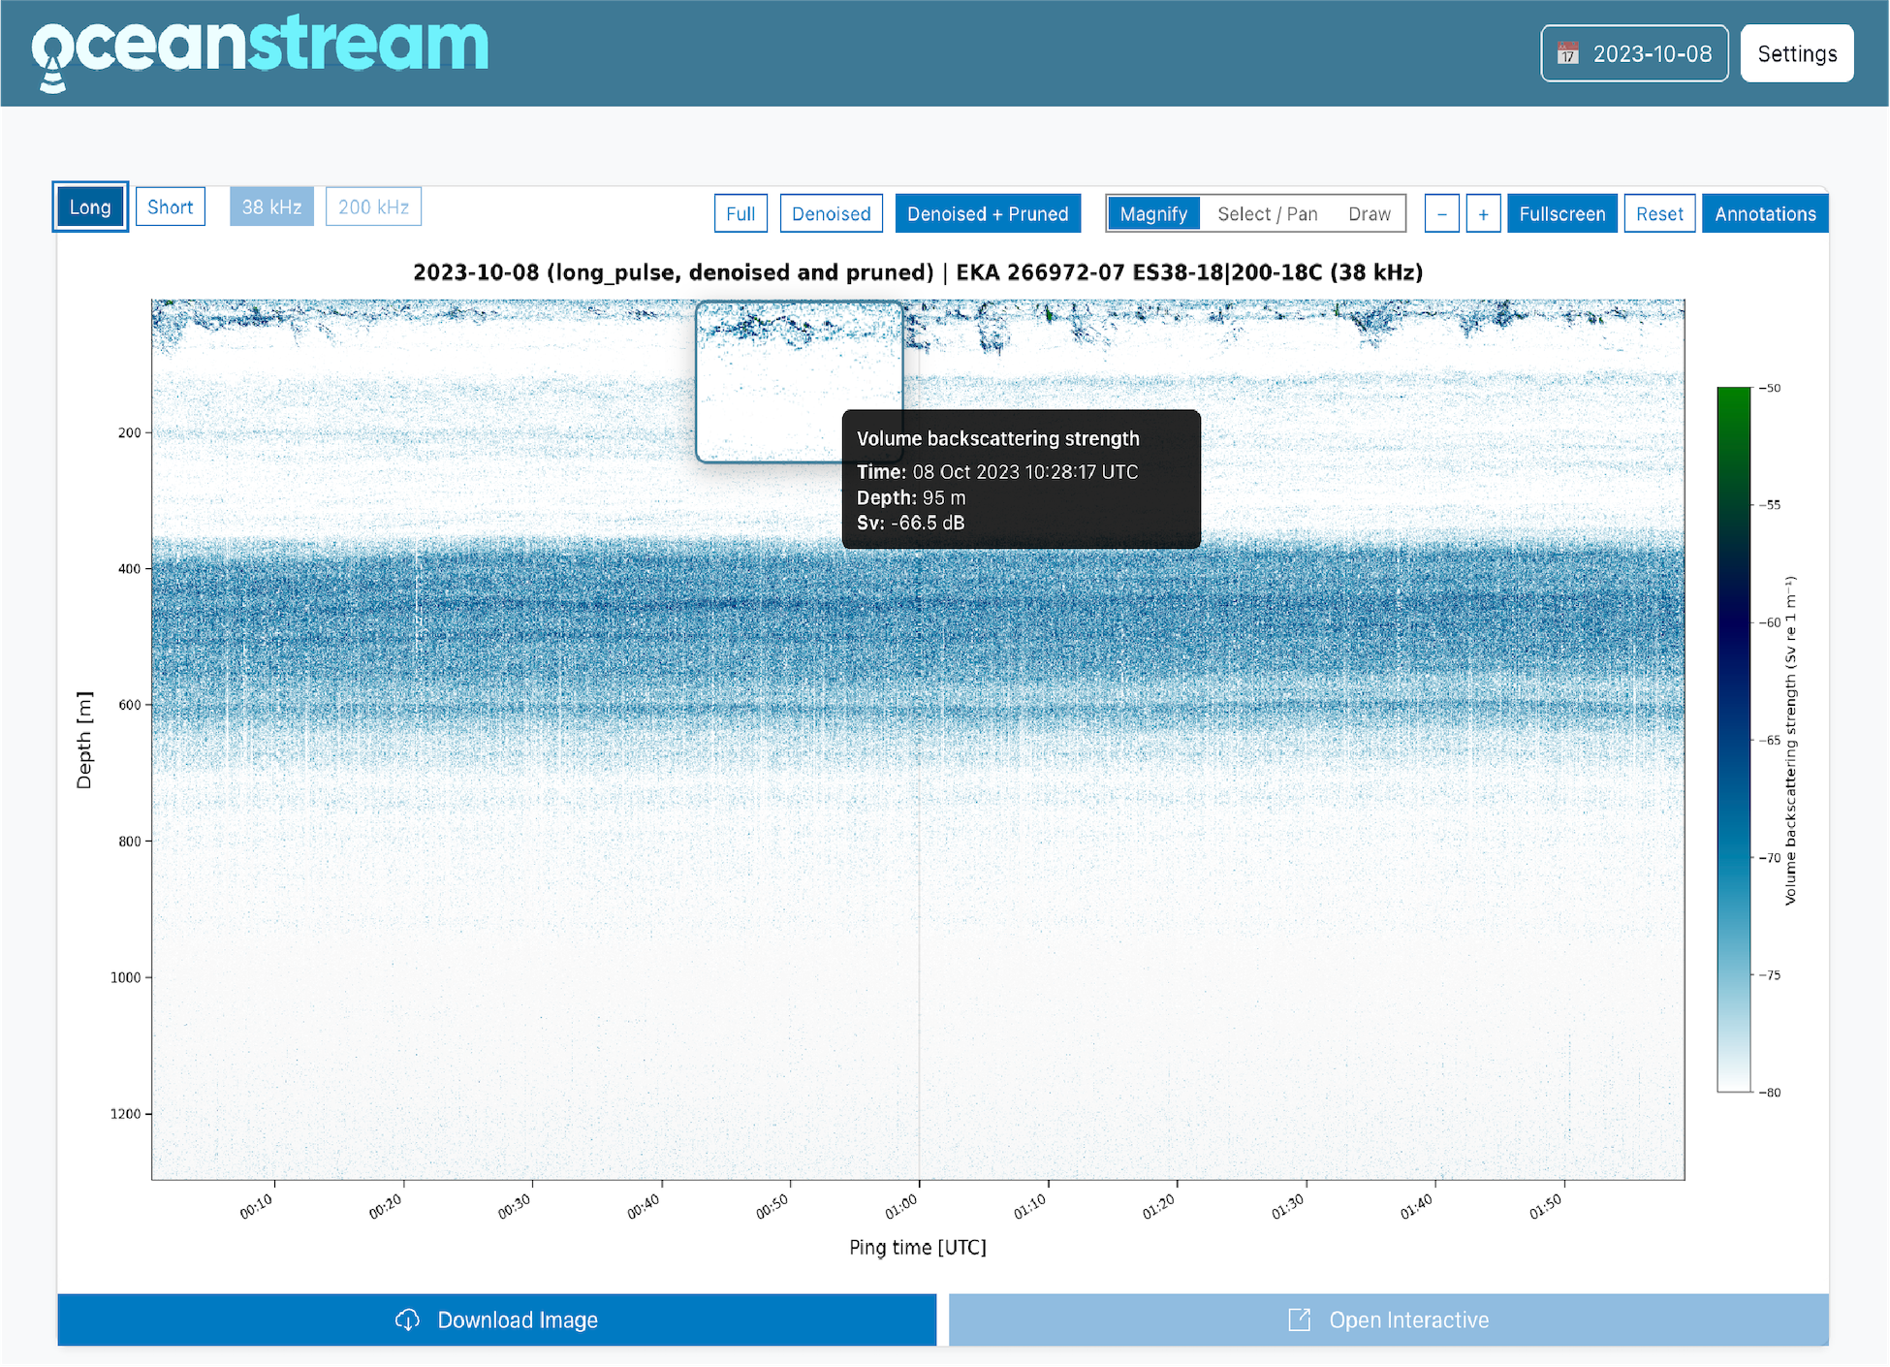Viewport: 1890px width, 1367px height.
Task: Open the 2023-10-08 date picker
Action: tap(1634, 53)
